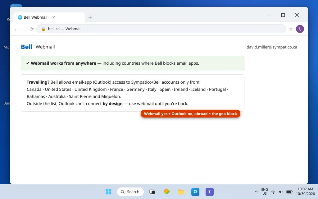Open the clock showing 10:07 AM
The height and width of the screenshot is (199, 318).
coord(306,192)
